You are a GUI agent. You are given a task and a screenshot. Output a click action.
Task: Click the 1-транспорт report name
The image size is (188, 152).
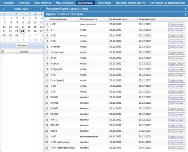pos(57,52)
